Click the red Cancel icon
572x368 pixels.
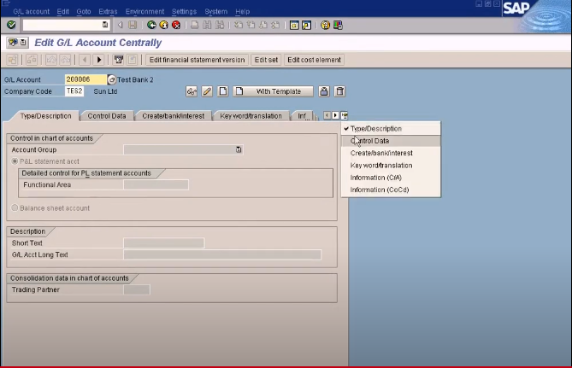pos(176,25)
